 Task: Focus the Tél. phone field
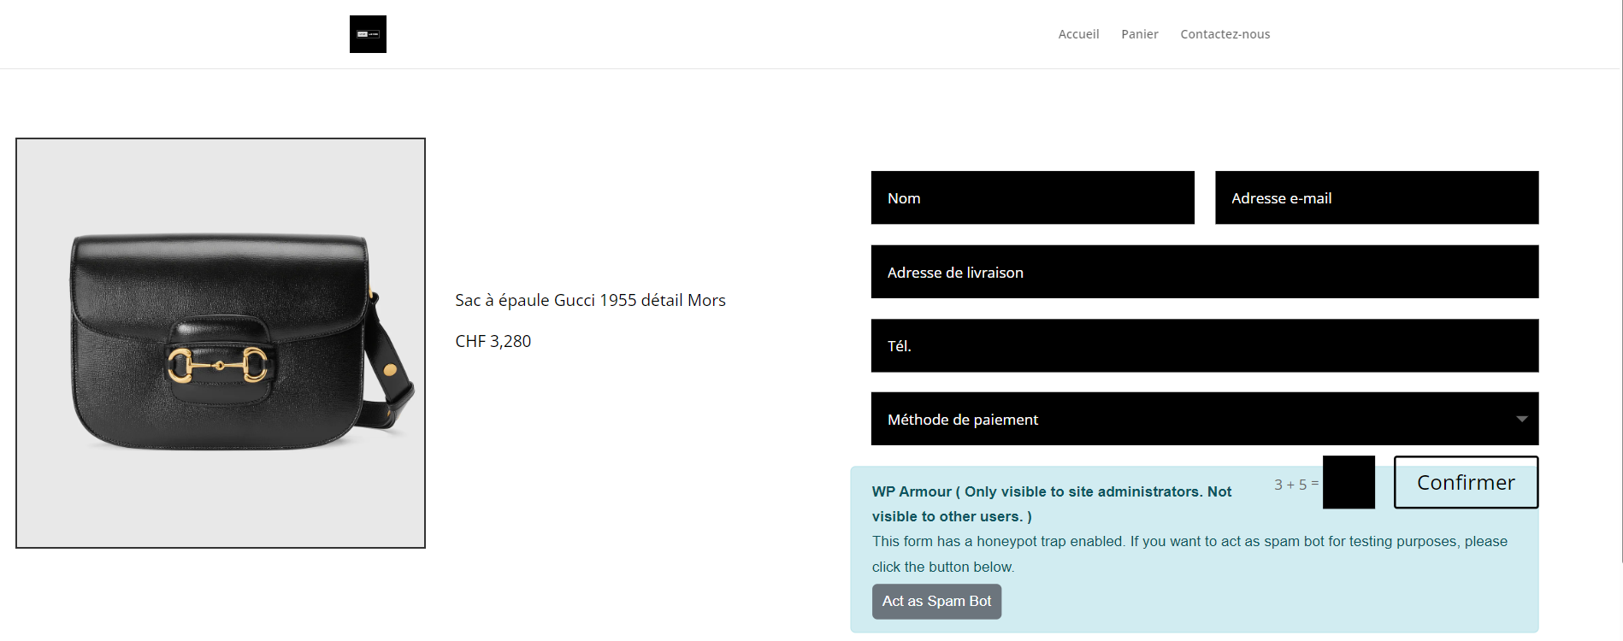coord(1204,345)
